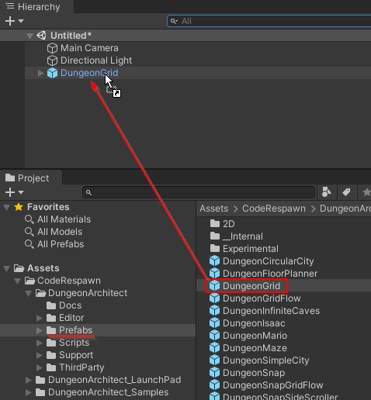Expand the DungeonGrid object in Hierarchy
Screen dimensions: 371x400
[x=40, y=73]
